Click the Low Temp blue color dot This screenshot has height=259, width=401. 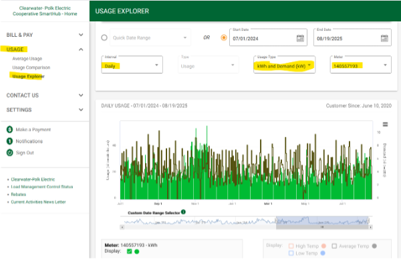[x=323, y=253]
